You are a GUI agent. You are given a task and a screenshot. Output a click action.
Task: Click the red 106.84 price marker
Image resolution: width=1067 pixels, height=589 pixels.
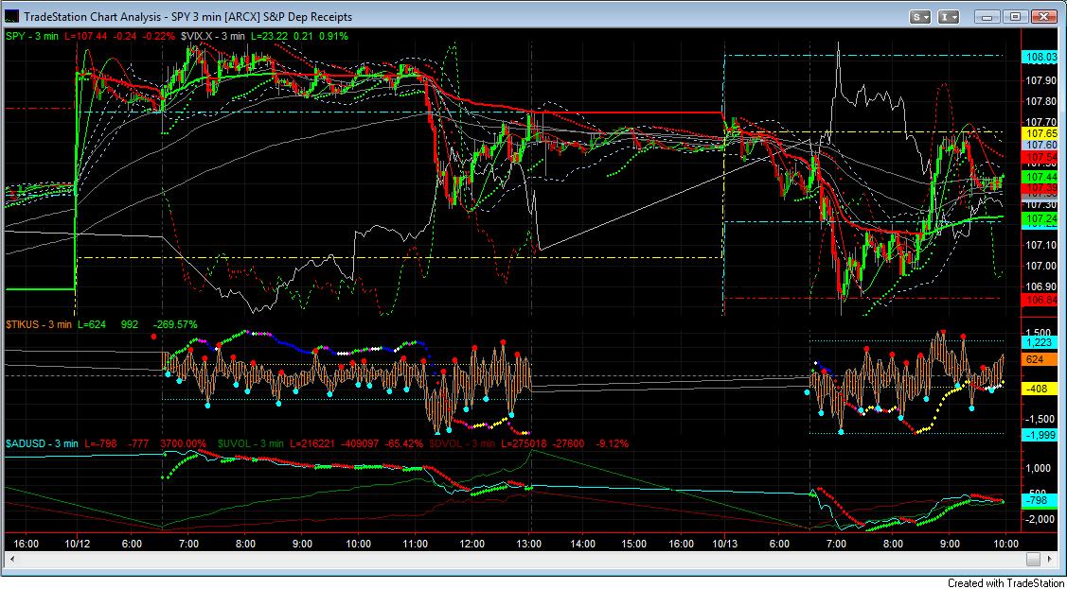pos(1040,299)
